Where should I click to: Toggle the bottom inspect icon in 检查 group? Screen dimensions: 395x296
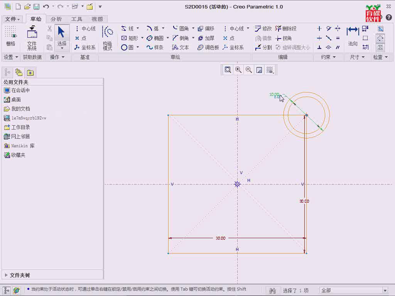pos(380,47)
